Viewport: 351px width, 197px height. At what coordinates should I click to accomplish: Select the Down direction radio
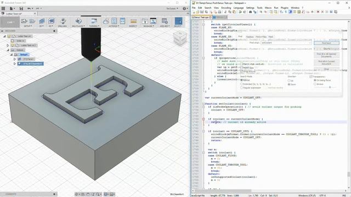tap(289, 84)
